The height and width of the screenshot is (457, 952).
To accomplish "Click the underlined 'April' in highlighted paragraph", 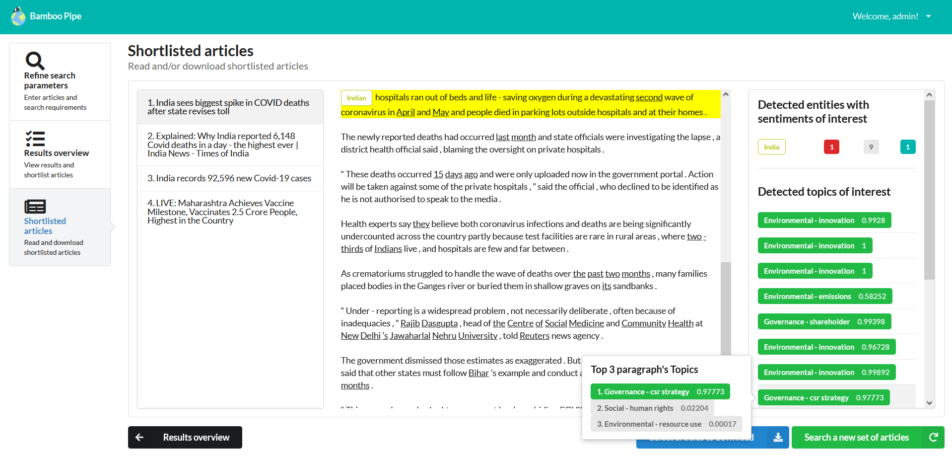I will tap(406, 112).
